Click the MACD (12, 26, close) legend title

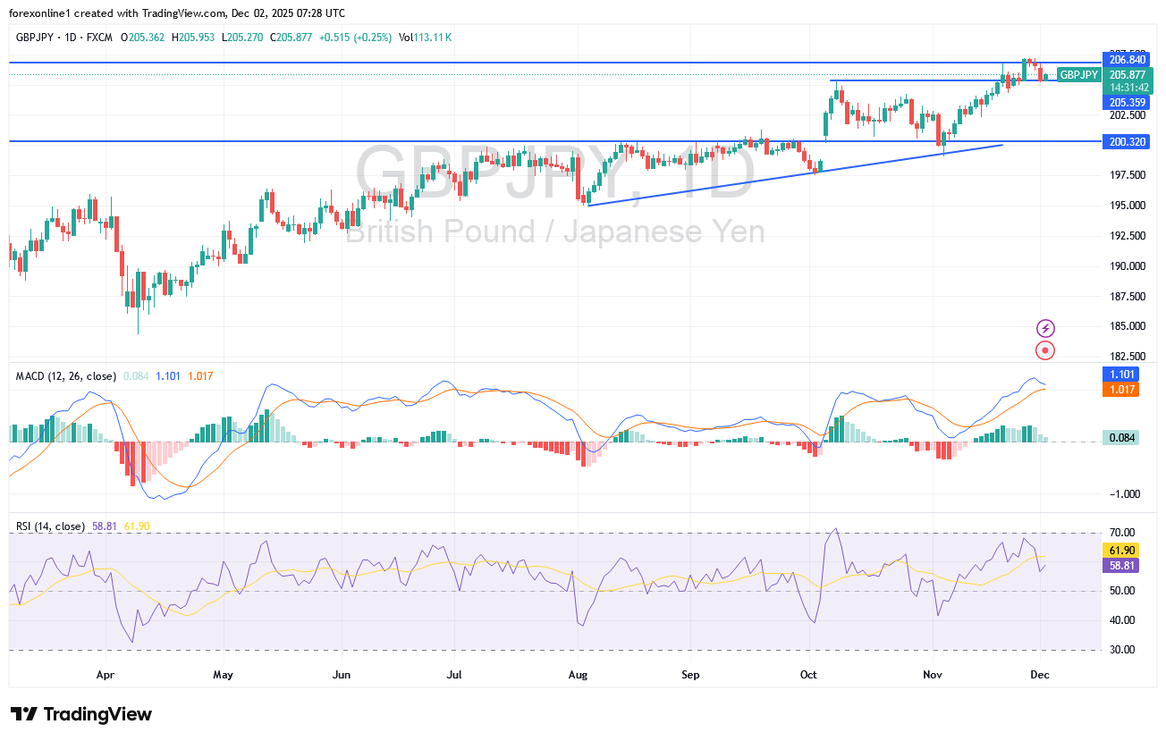(x=65, y=376)
